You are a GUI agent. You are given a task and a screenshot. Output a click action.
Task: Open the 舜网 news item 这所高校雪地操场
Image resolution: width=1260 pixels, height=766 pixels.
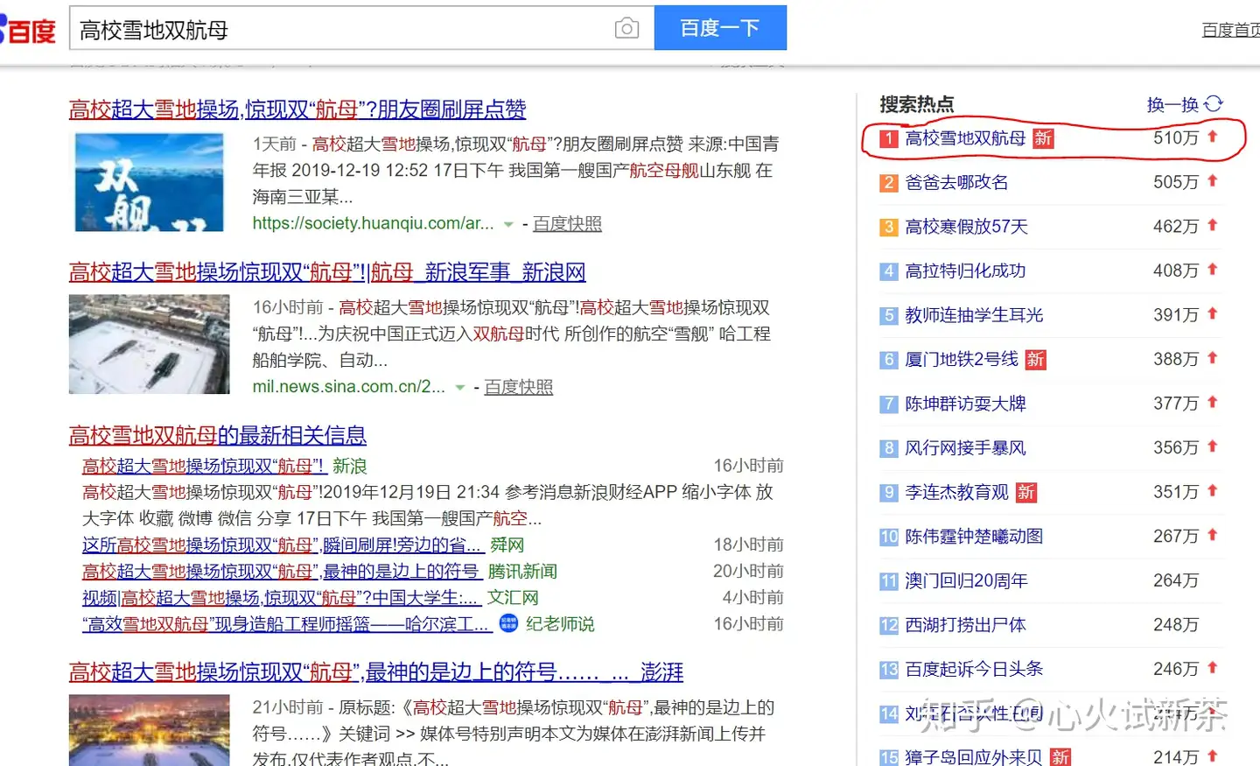pyautogui.click(x=282, y=545)
